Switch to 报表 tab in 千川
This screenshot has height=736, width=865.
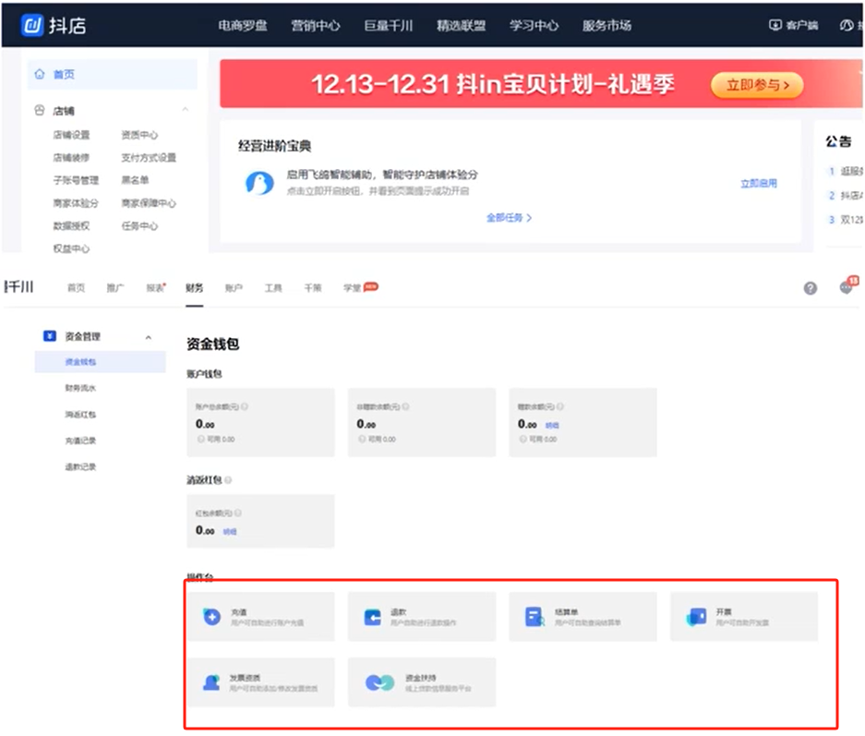tap(155, 287)
